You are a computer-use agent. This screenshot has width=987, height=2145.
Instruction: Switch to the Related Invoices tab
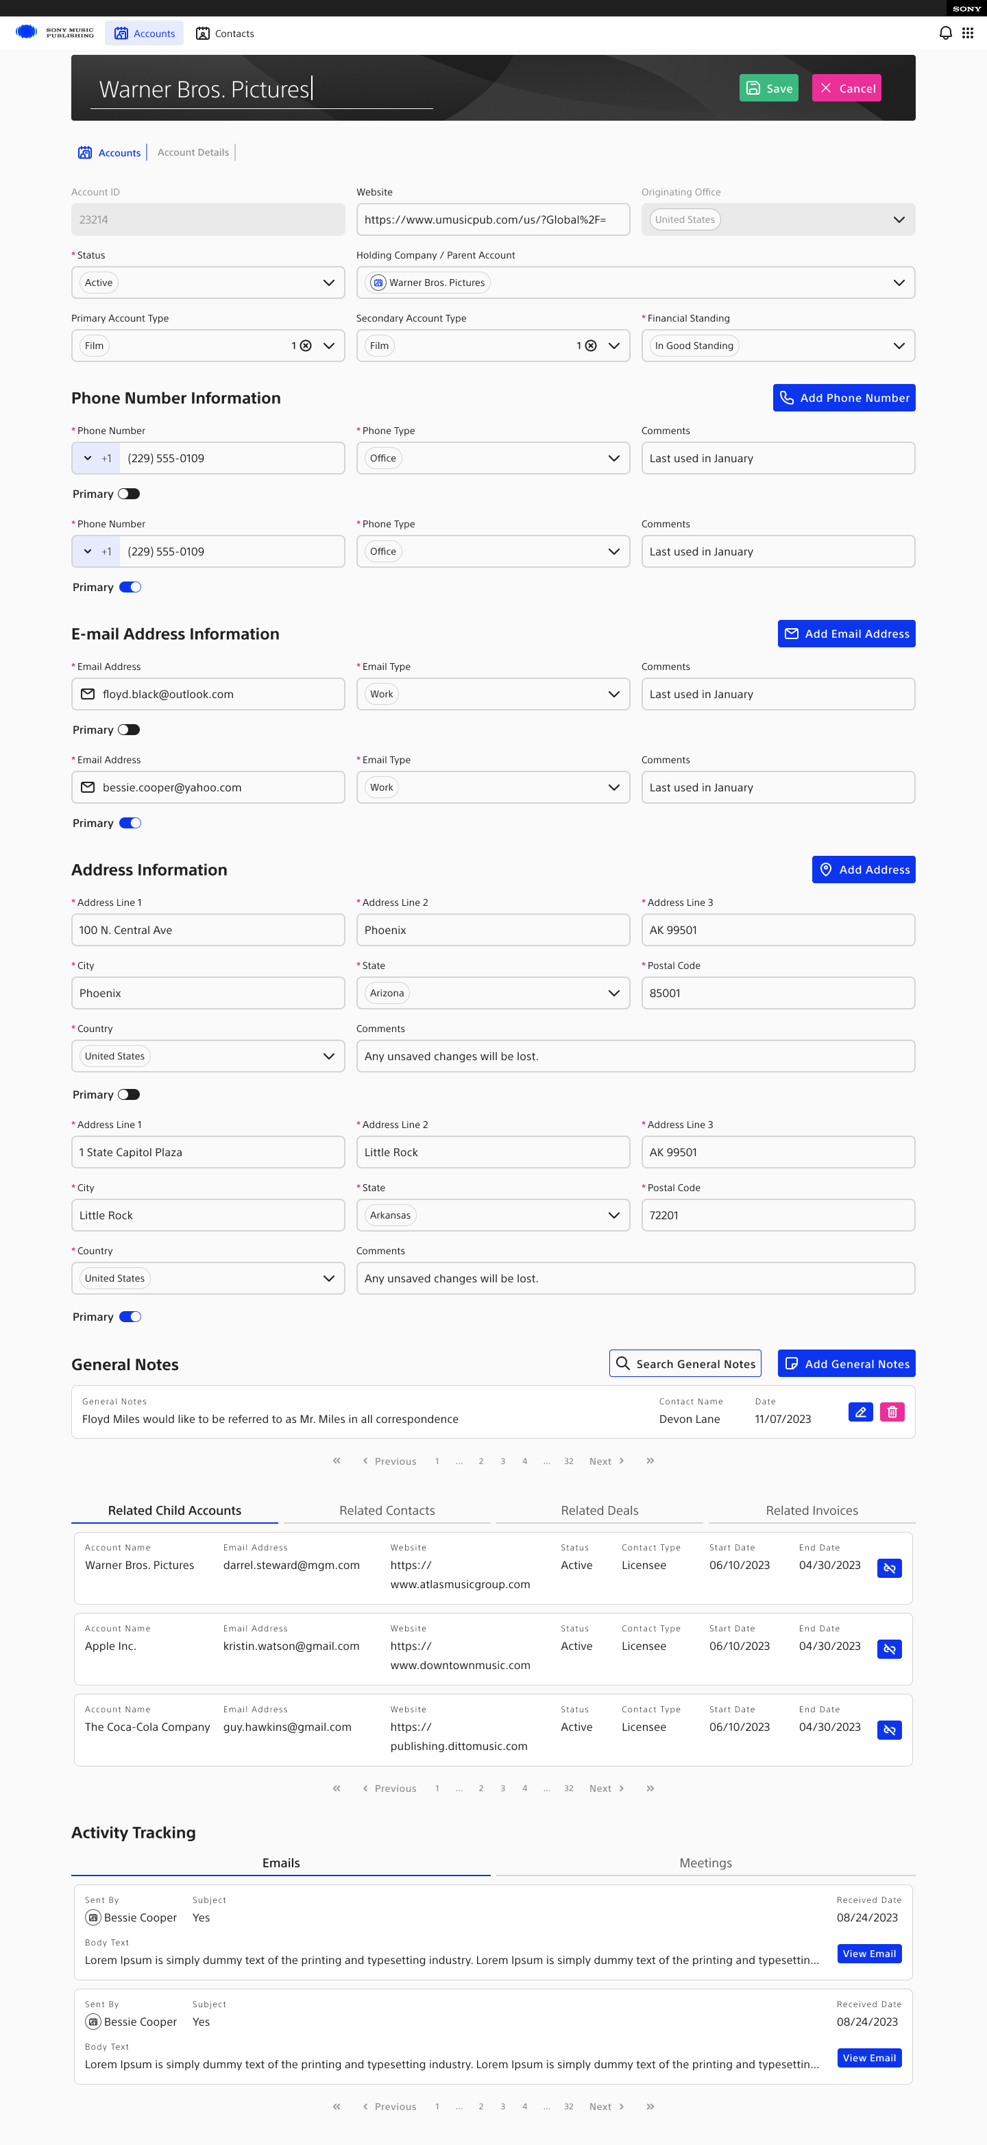pyautogui.click(x=812, y=1511)
